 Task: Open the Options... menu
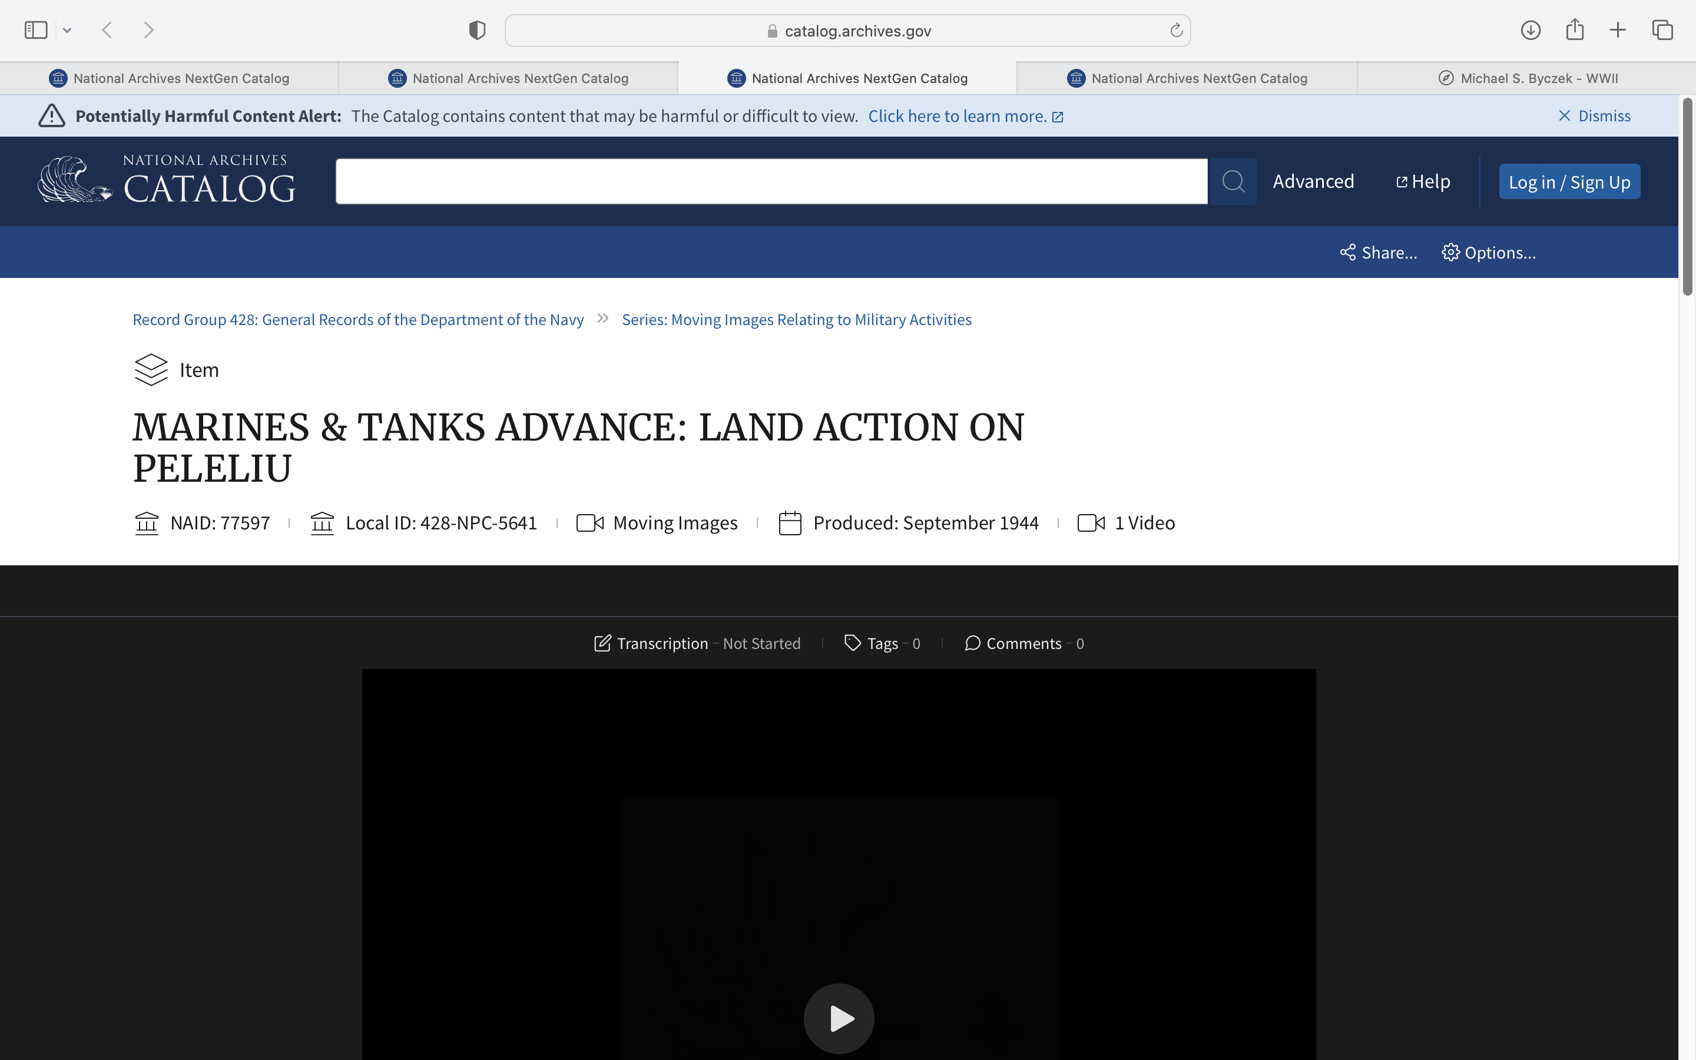point(1489,253)
